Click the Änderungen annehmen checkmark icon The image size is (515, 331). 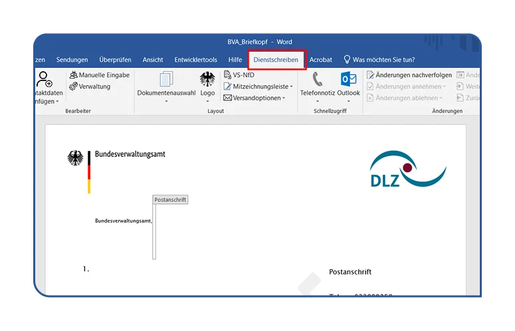click(x=370, y=86)
